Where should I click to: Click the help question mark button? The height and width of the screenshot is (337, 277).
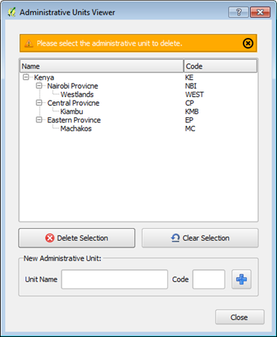pyautogui.click(x=238, y=12)
